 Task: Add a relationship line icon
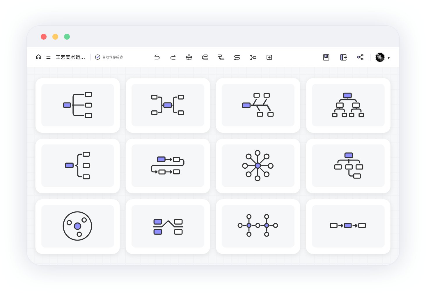point(237,57)
